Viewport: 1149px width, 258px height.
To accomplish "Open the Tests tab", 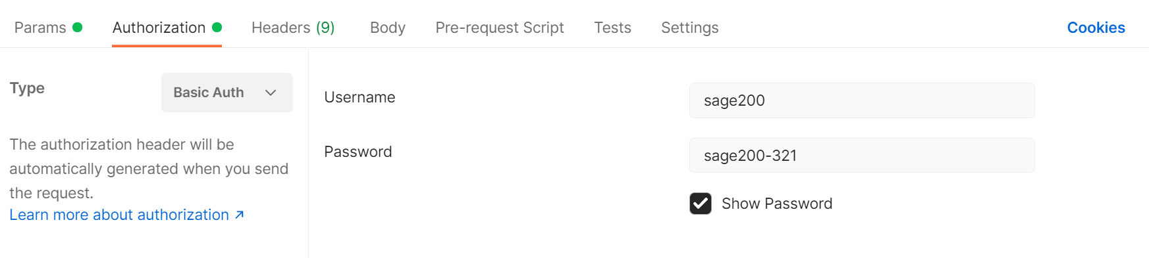I will [612, 28].
